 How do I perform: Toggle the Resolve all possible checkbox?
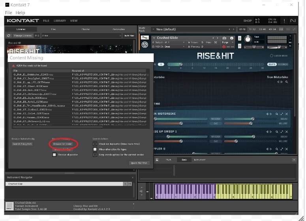[54, 155]
